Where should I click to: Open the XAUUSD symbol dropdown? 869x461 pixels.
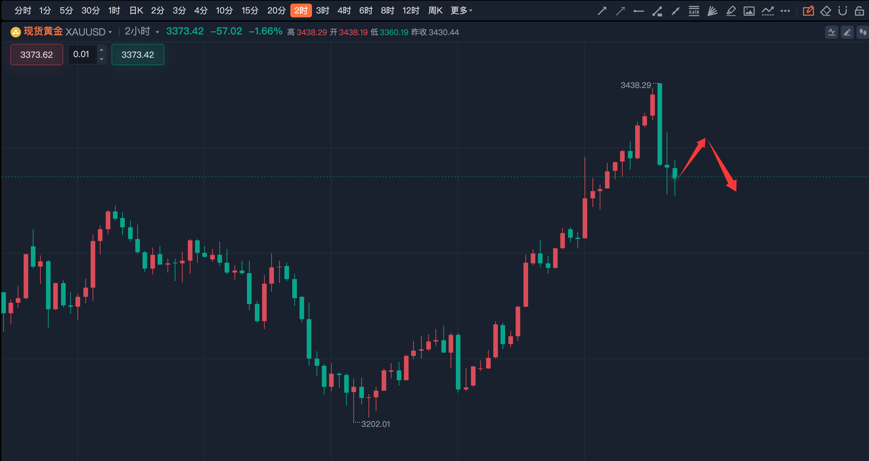pos(110,32)
